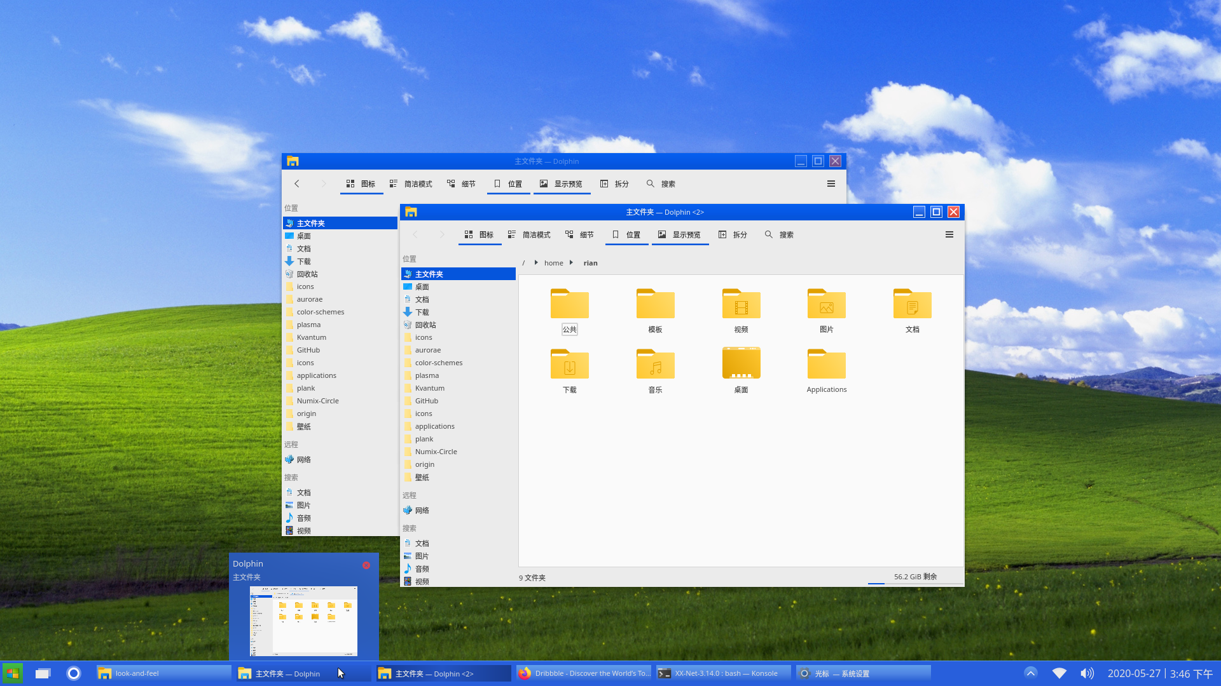Expand breadcrumb arrow before rian
Screen dimensions: 1221x686
(571, 262)
